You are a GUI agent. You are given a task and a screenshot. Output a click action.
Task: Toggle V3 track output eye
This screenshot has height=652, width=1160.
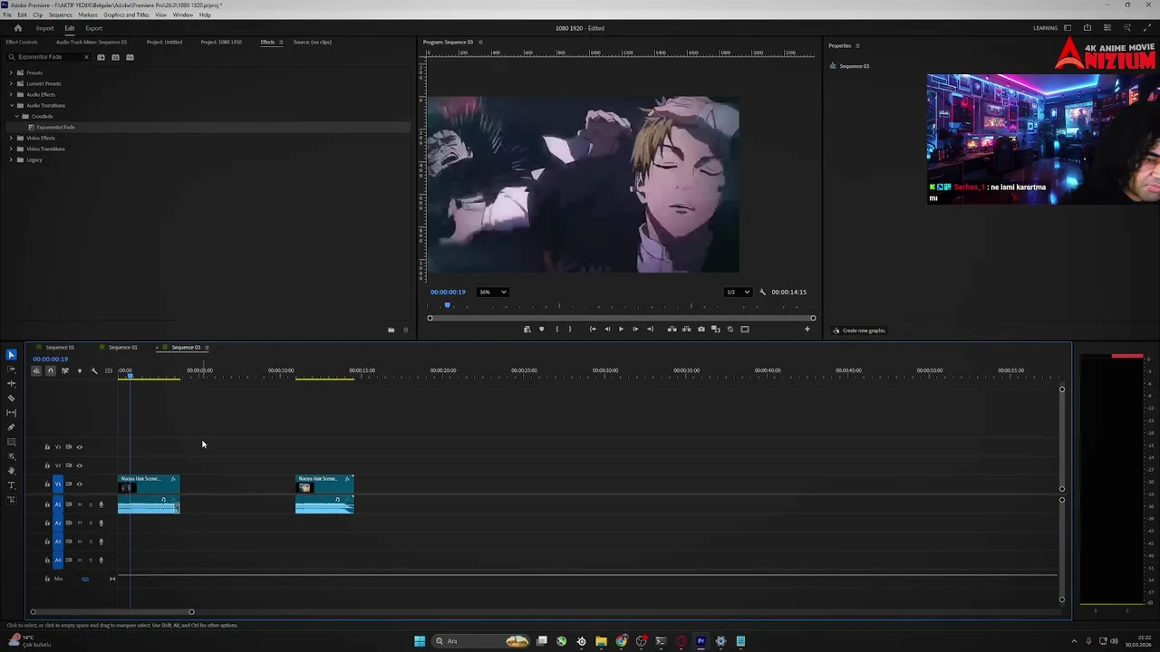[79, 446]
